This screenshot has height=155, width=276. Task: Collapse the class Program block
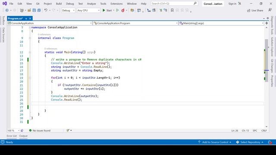(30, 38)
